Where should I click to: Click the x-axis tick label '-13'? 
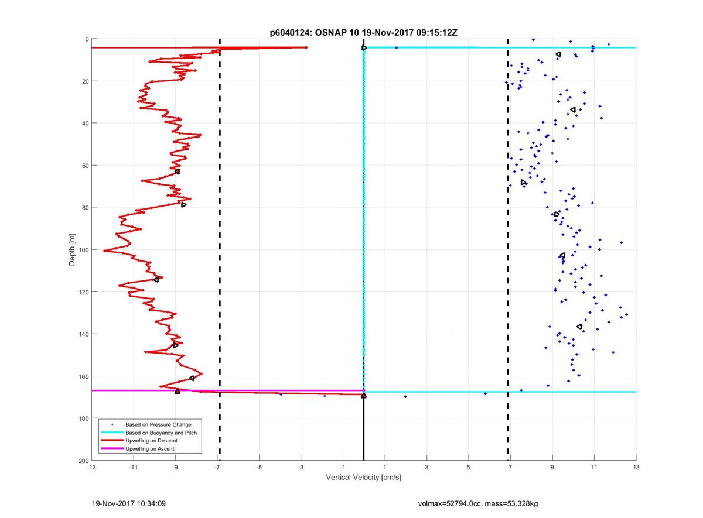tap(91, 468)
